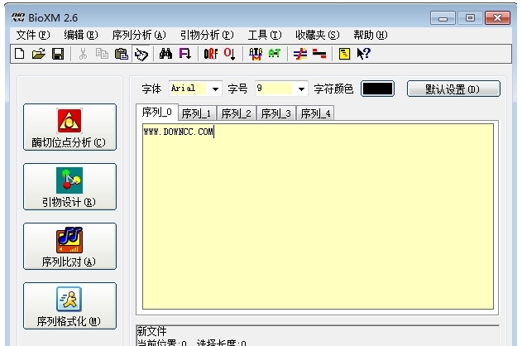
Task: Switch to the 序列_1 tab
Action: 197,113
